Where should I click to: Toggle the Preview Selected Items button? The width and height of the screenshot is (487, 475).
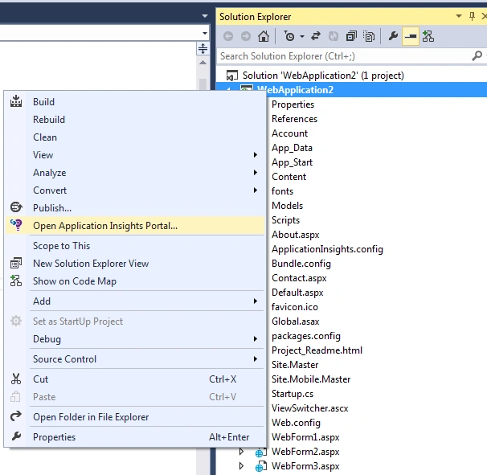[x=411, y=36]
